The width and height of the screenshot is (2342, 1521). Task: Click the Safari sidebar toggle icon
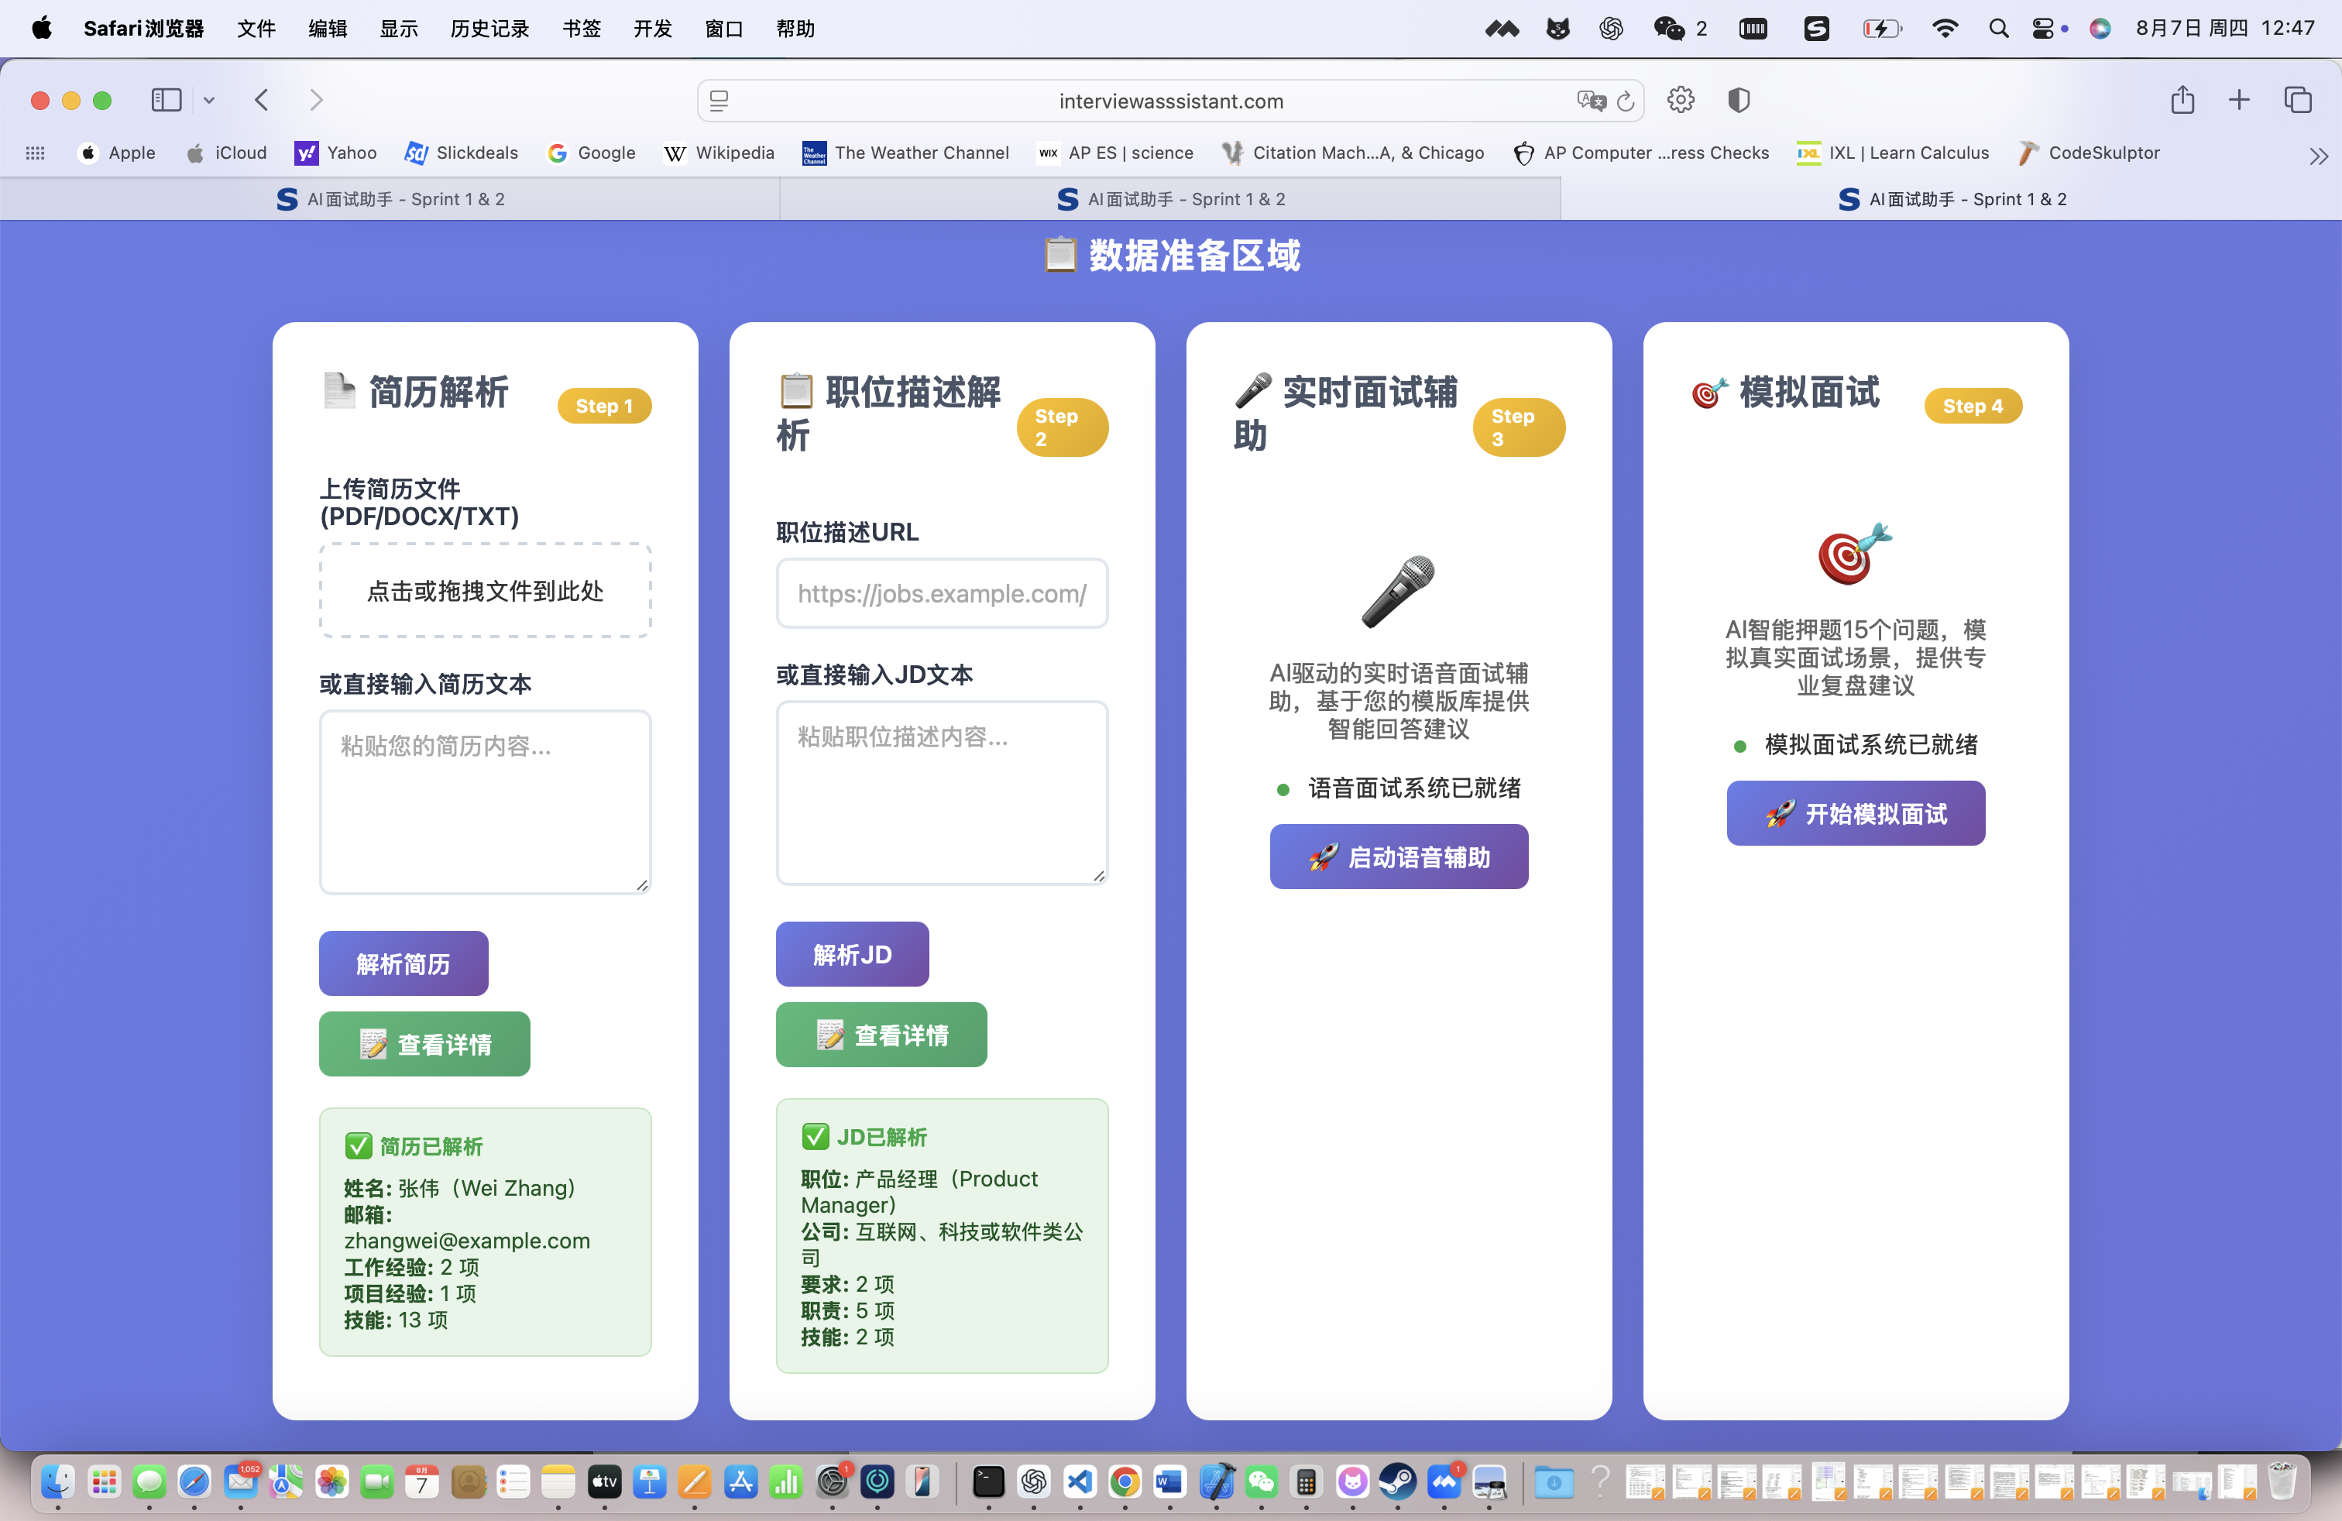click(165, 101)
